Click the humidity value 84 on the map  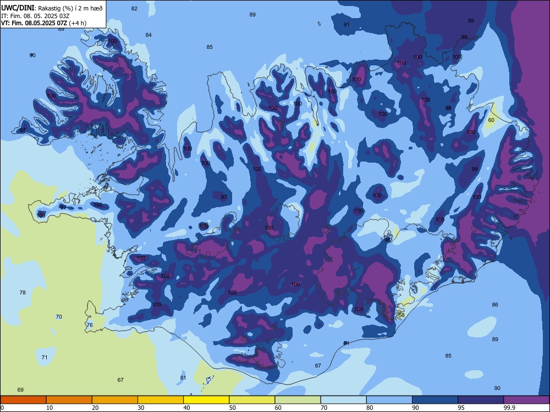148,35
